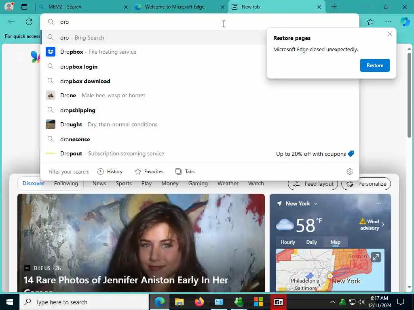Click the page vertical scrollbar thumb
The height and width of the screenshot is (310, 414).
pos(409,95)
